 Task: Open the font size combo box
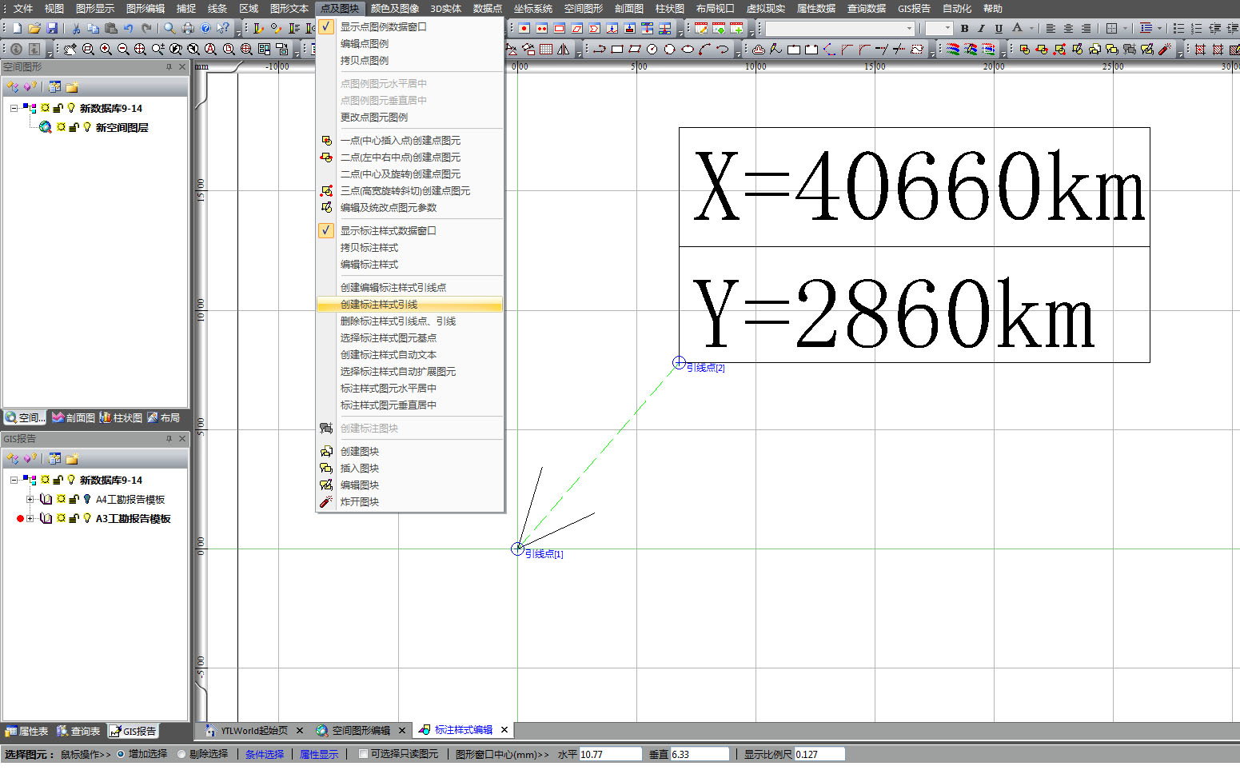click(x=939, y=28)
